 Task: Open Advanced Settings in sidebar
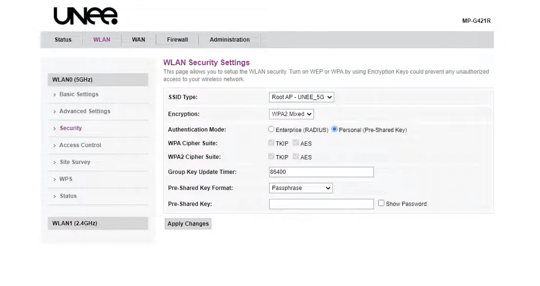tap(85, 111)
